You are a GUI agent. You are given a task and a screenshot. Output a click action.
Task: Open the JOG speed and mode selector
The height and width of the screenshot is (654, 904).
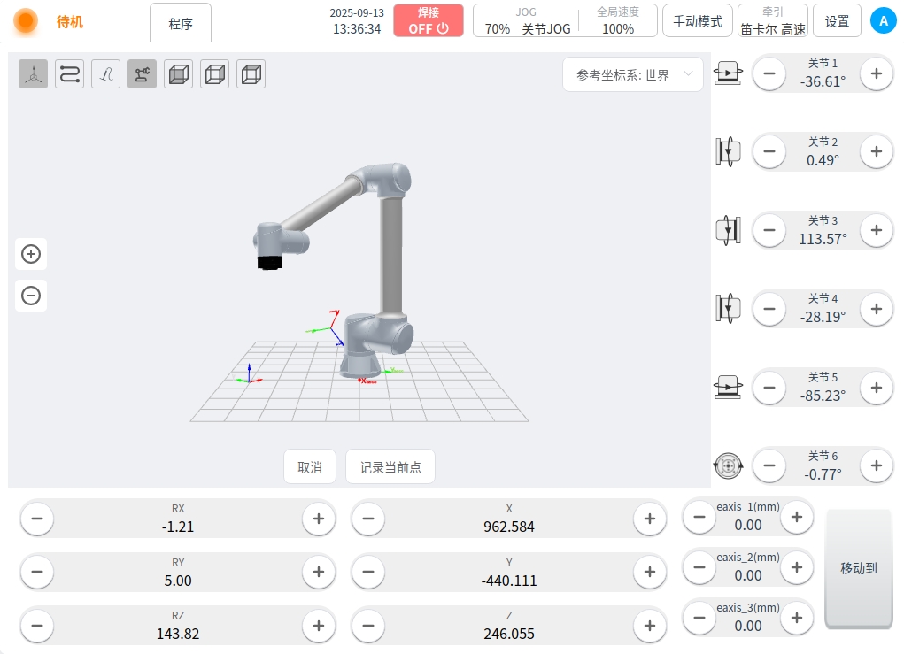pos(527,20)
